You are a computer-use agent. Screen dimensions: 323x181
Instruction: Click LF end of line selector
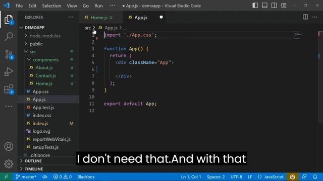point(250,176)
